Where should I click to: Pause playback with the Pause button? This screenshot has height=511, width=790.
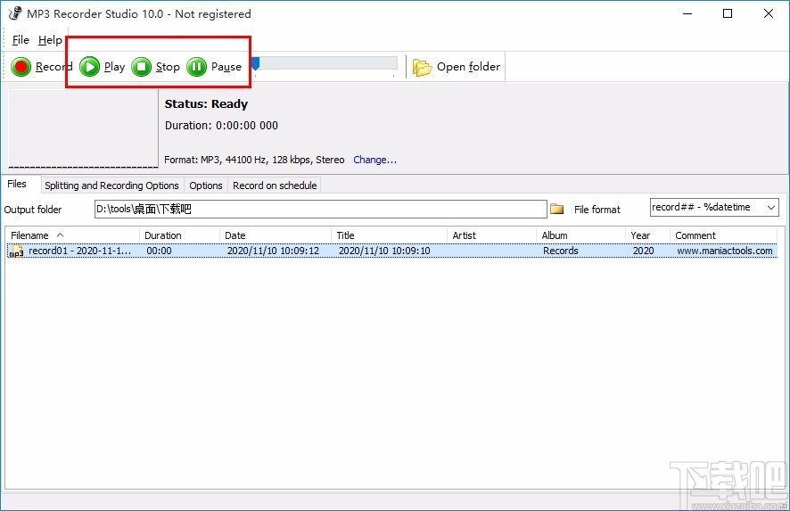tap(214, 67)
